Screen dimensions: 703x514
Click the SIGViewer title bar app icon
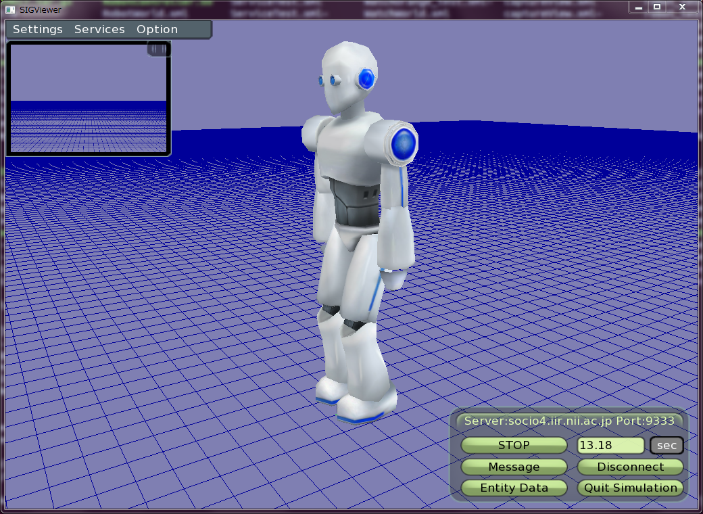pos(10,9)
